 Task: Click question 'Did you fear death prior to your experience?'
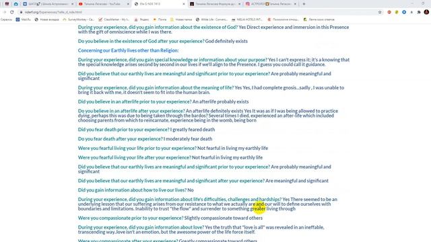click(123, 130)
